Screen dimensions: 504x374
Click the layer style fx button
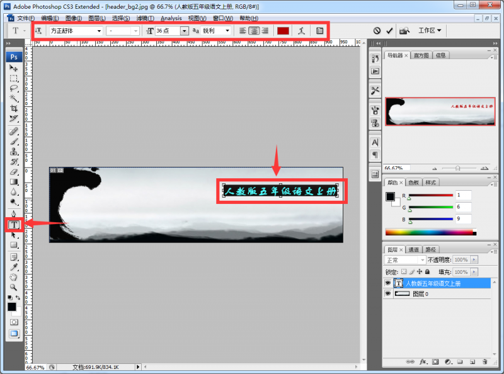[423, 362]
